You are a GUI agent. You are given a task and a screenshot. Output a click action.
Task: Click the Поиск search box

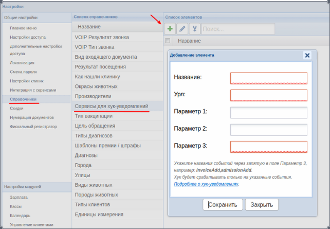coord(238,29)
